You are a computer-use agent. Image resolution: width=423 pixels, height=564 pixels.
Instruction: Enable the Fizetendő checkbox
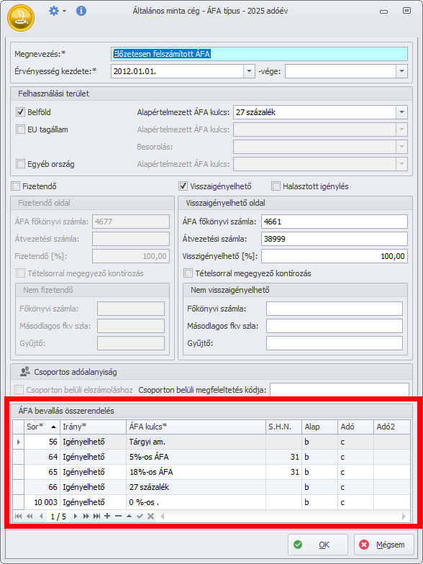[x=15, y=186]
